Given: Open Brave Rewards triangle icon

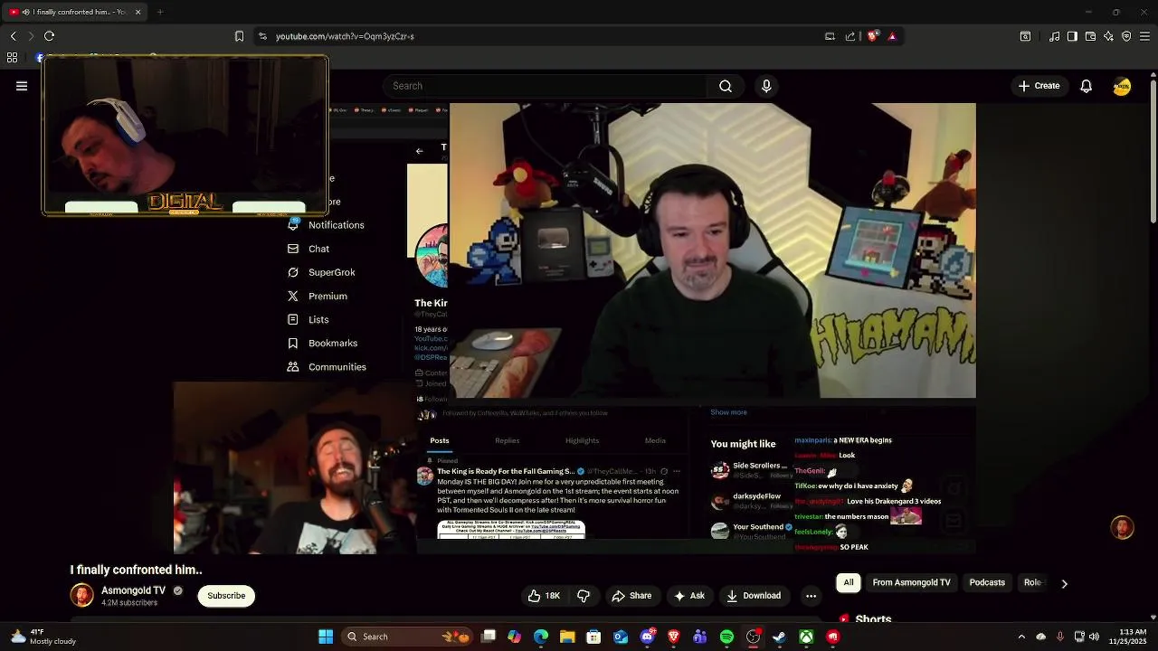Looking at the screenshot, I should [x=892, y=36].
